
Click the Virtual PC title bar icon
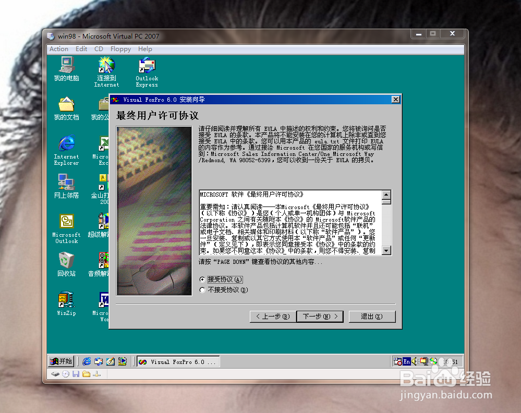pos(51,36)
